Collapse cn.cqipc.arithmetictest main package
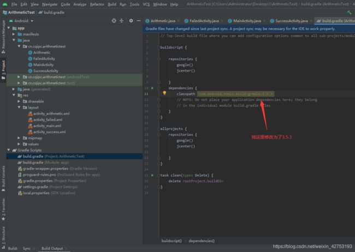Viewport: 355px width, 252px height. 19,46
